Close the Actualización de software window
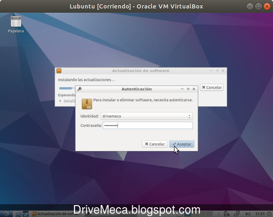273x217 pixels. (x=223, y=71)
